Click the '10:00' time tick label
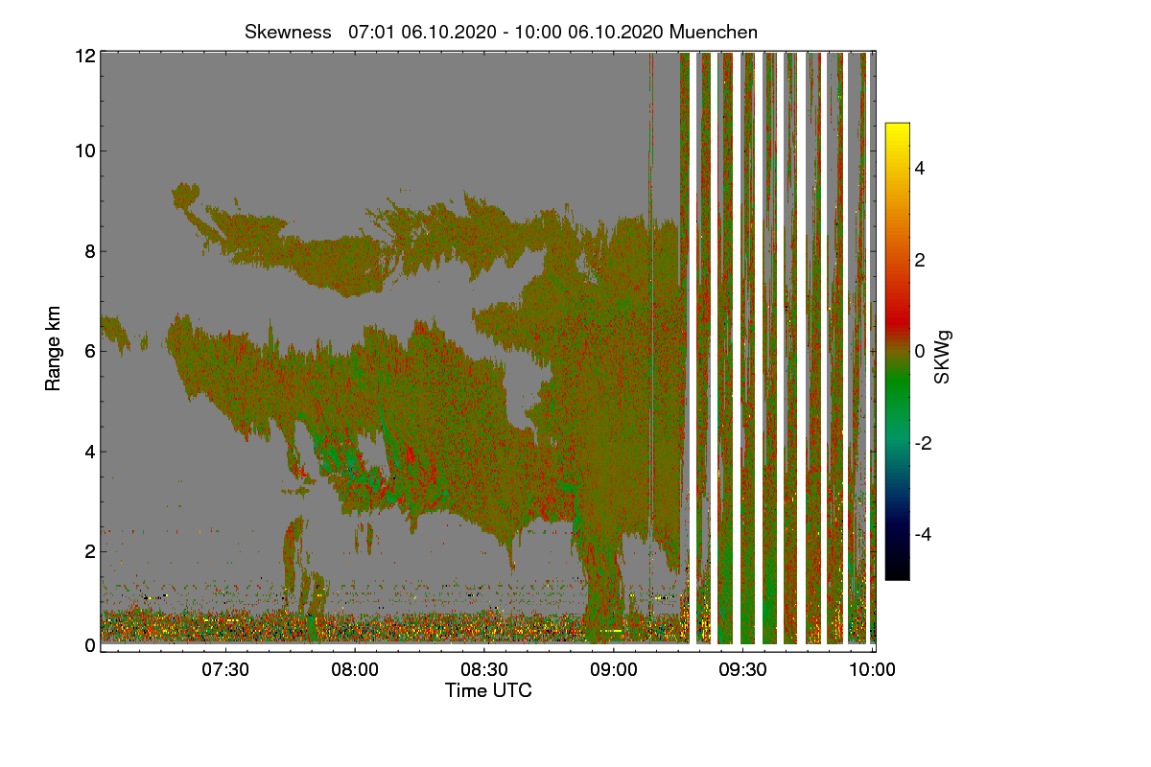1151x767 pixels. pyautogui.click(x=872, y=669)
